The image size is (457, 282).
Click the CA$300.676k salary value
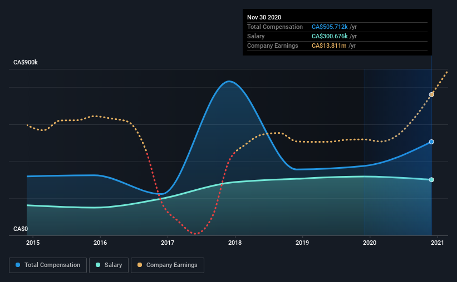(x=330, y=36)
